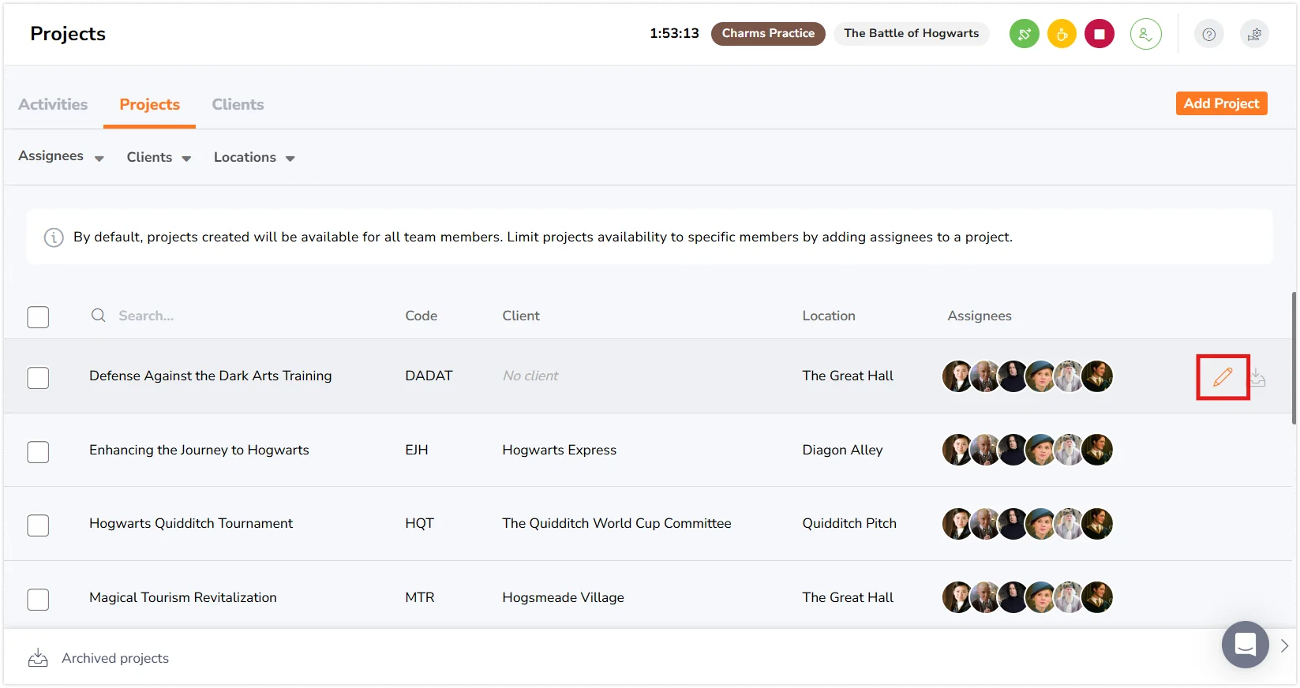1300x688 pixels.
Task: Expand the Locations filter dropdown
Action: tap(254, 157)
